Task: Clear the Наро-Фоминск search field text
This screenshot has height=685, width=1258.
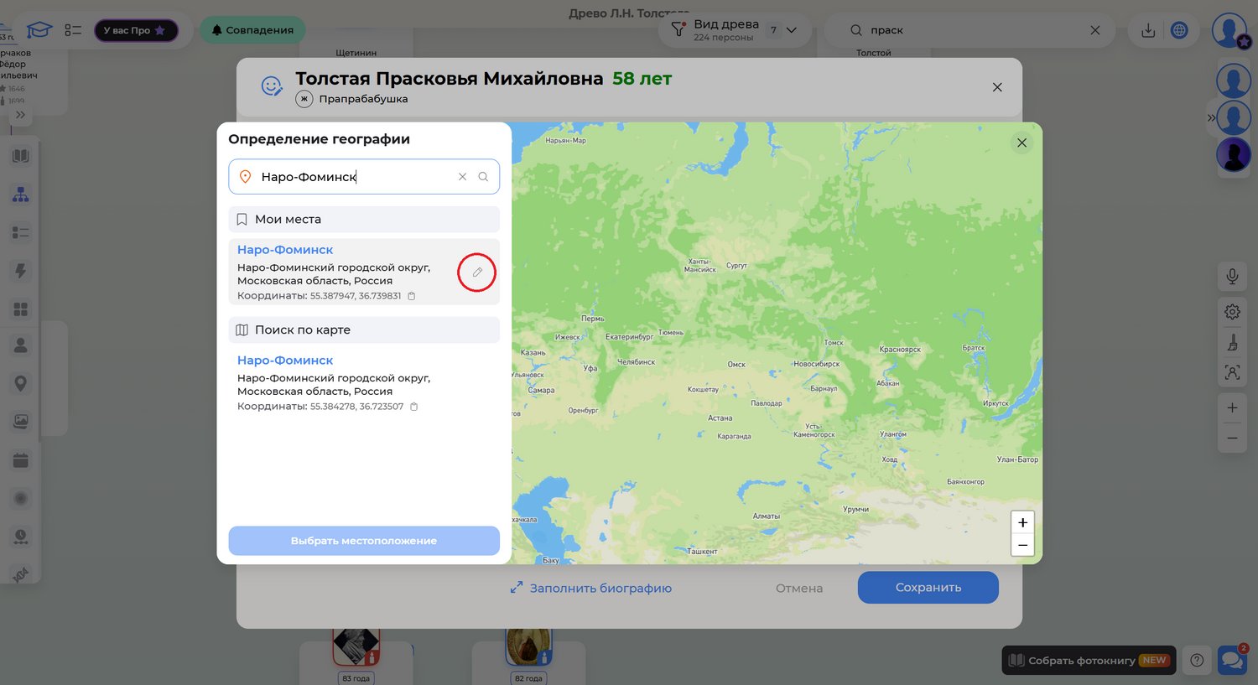Action: pyautogui.click(x=462, y=177)
